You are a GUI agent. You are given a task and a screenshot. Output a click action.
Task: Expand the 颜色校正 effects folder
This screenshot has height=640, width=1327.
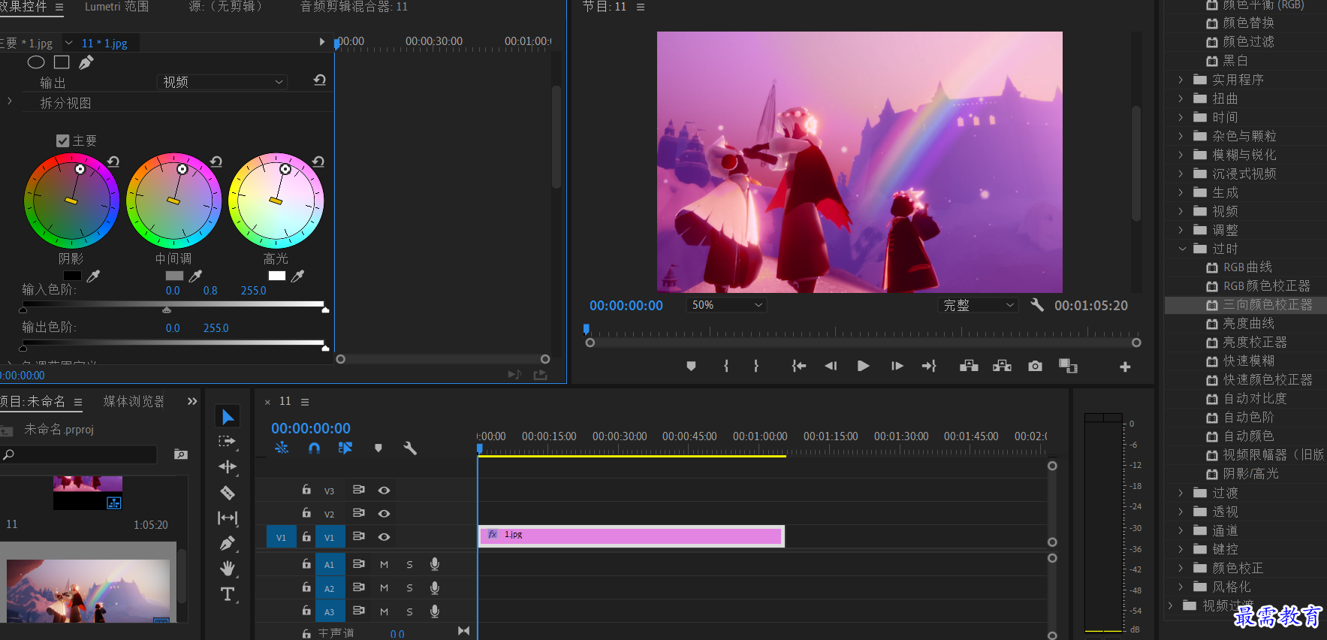click(1181, 568)
